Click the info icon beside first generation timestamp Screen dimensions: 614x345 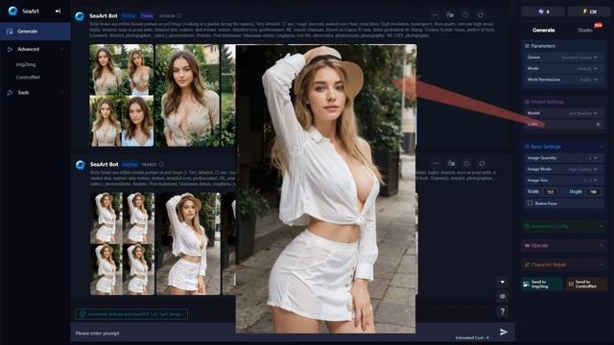(x=179, y=16)
